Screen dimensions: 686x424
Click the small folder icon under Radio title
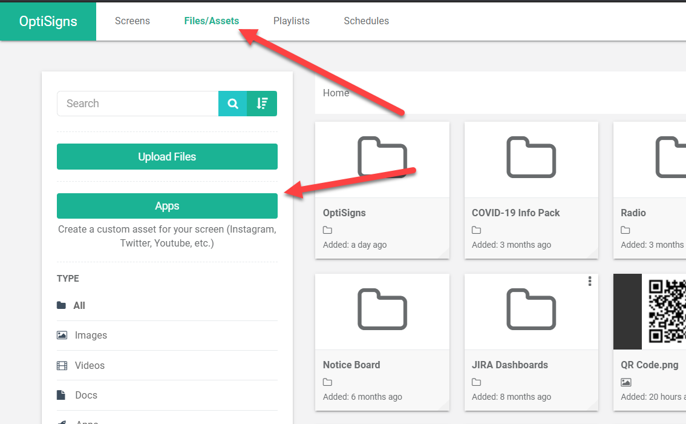(626, 230)
